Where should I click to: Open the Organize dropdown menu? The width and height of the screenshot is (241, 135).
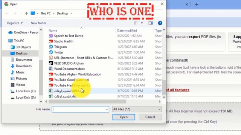click(15, 23)
